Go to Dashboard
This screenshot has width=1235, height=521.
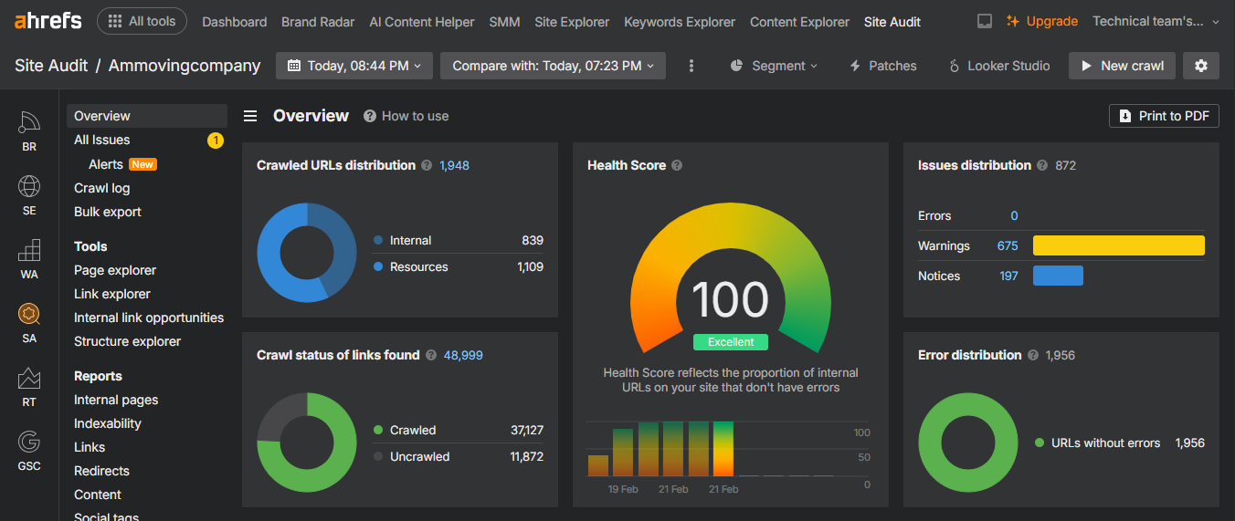[235, 22]
